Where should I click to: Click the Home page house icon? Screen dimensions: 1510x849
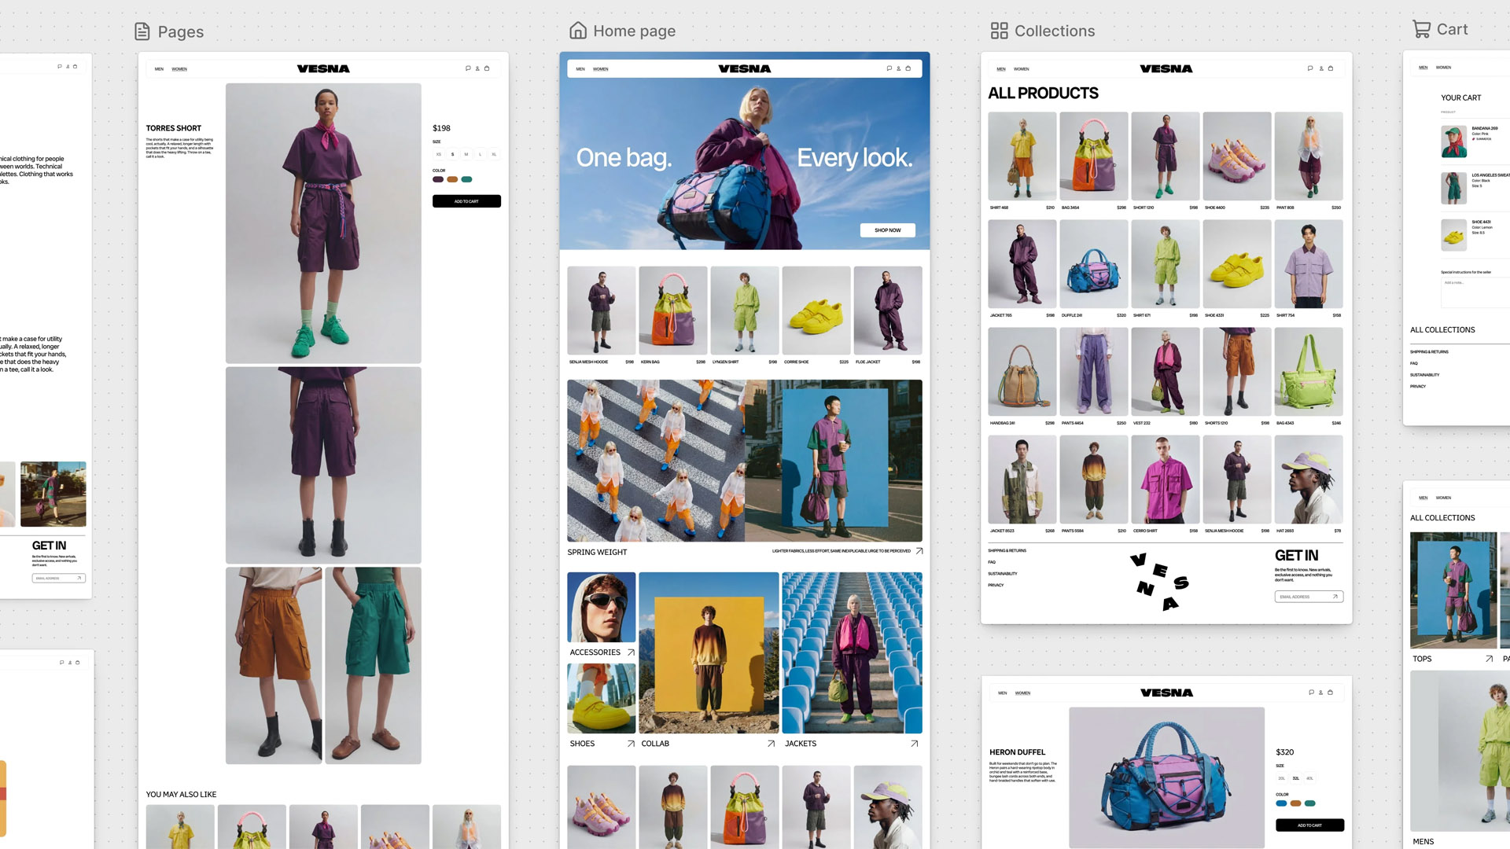click(578, 31)
